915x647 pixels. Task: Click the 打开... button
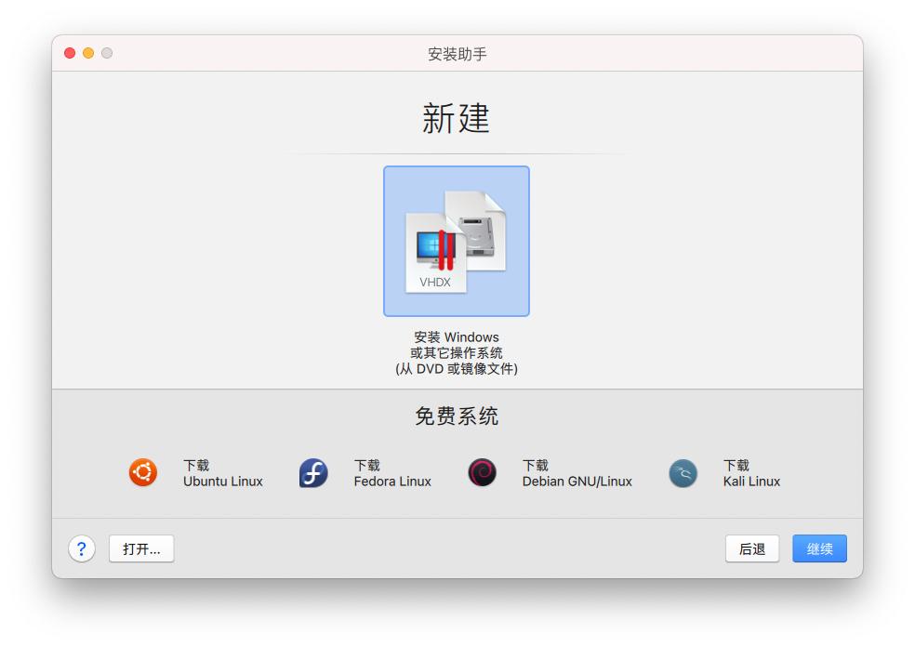point(141,549)
